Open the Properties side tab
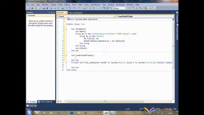 pos(177,17)
